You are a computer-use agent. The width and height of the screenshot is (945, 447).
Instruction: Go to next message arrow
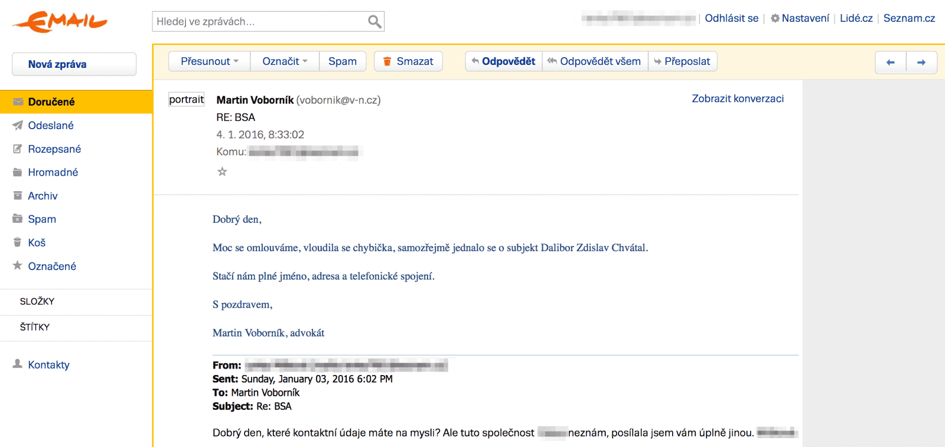tap(921, 63)
